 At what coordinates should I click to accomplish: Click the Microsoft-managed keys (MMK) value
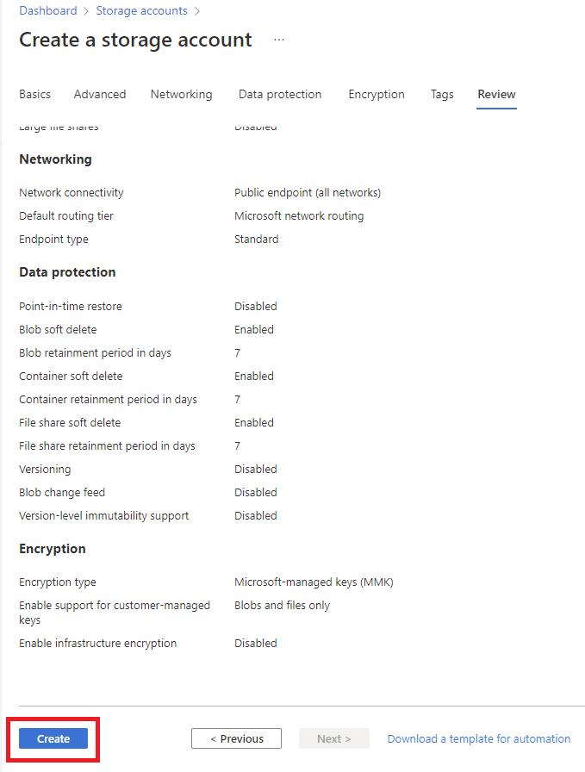(314, 582)
